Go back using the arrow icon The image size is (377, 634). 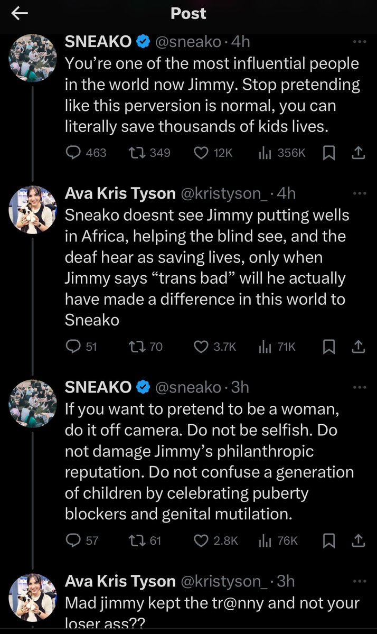[x=19, y=14]
